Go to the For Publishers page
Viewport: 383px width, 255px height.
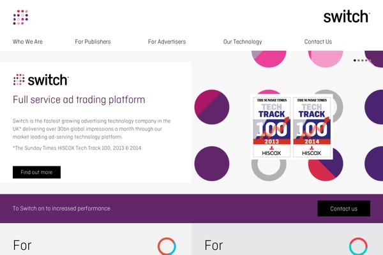click(93, 41)
